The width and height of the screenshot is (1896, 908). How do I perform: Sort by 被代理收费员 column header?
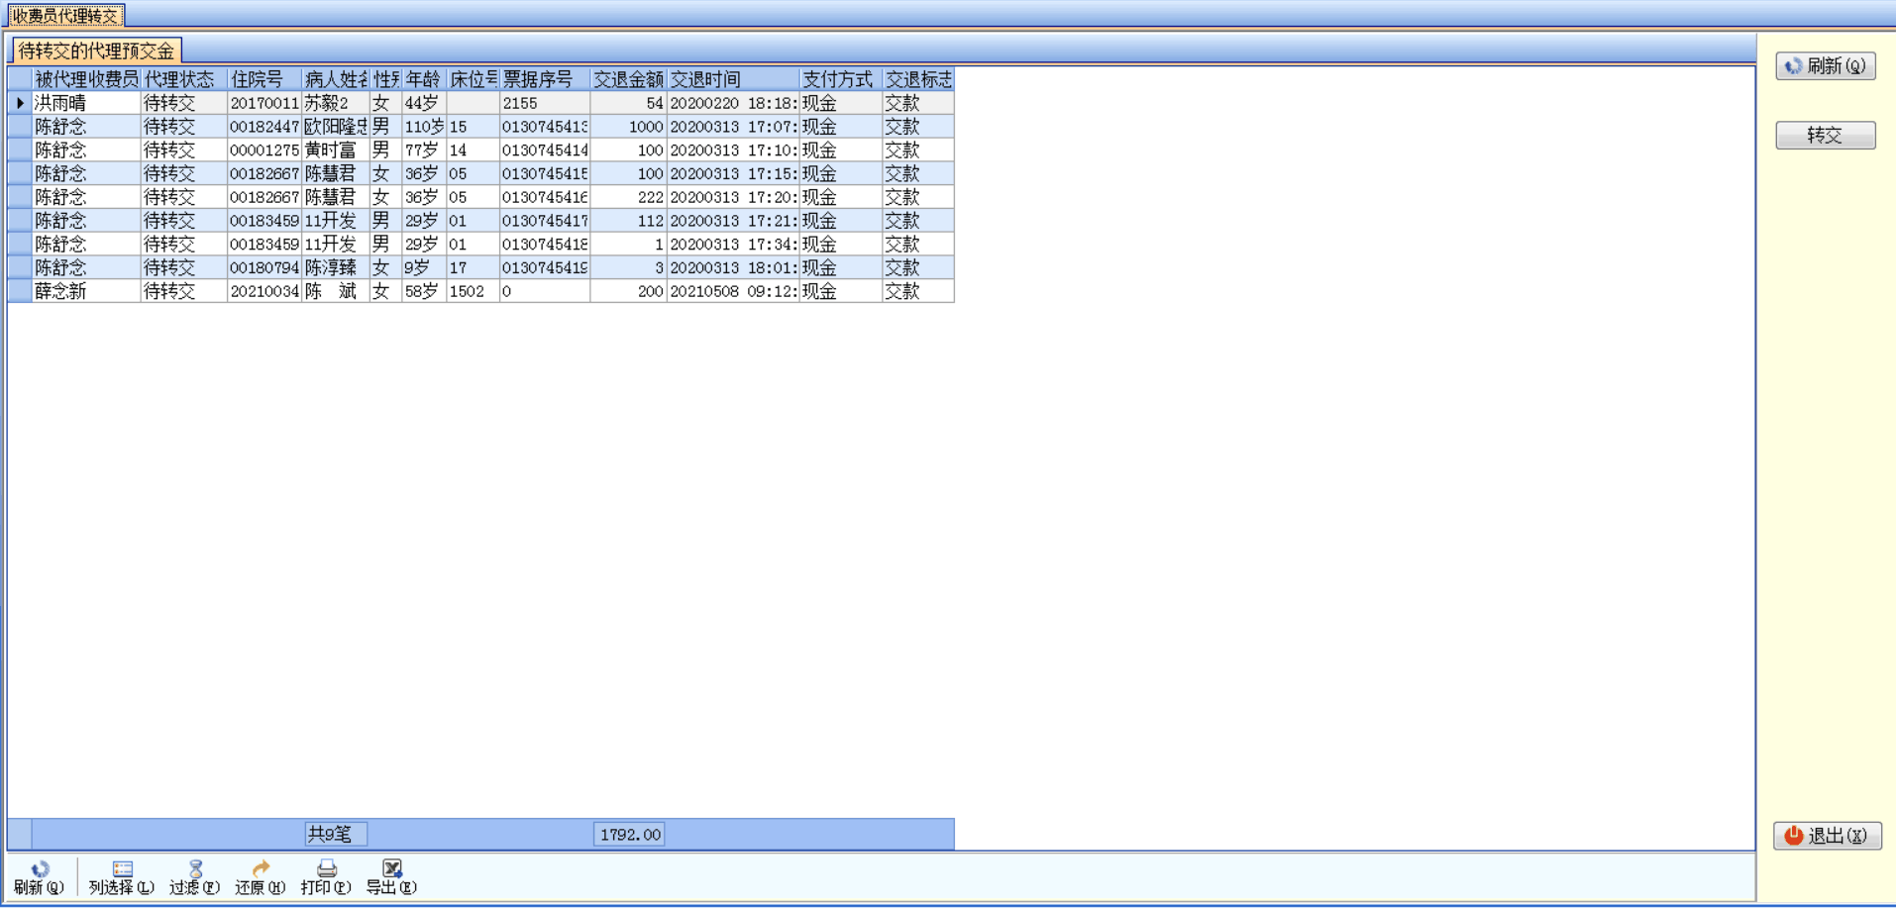click(86, 79)
